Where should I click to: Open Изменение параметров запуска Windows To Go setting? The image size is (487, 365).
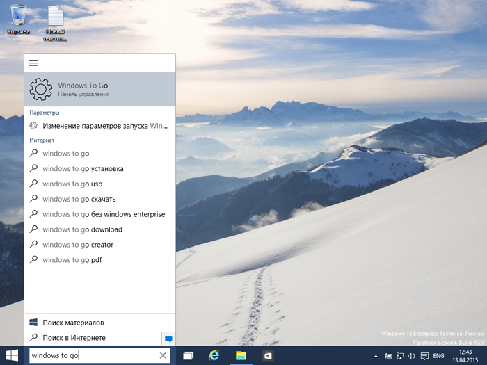pyautogui.click(x=99, y=126)
